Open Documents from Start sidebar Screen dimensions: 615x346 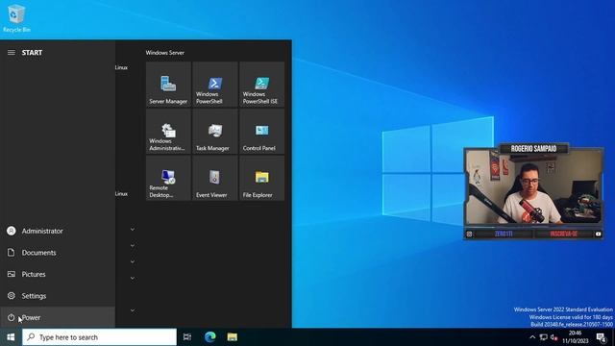58,253
